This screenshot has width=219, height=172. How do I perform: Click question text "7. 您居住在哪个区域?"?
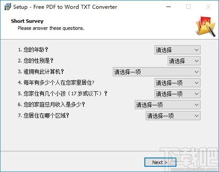click(43, 115)
